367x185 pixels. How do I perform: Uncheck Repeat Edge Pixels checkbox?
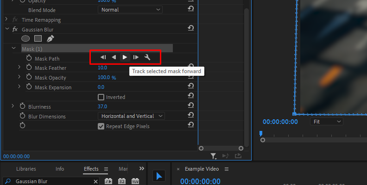tap(101, 126)
